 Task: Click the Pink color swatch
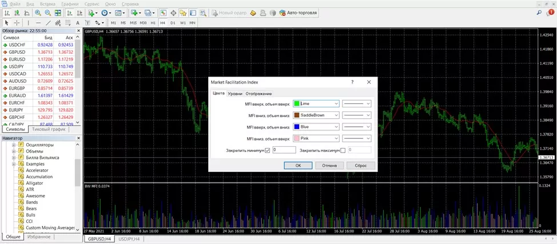click(x=297, y=138)
